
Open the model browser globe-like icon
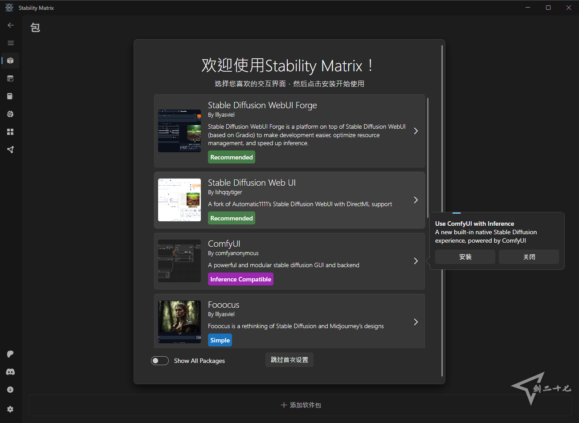point(11,114)
